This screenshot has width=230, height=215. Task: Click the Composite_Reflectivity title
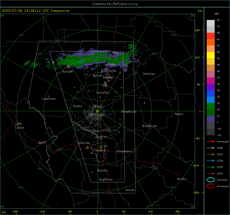click(x=115, y=4)
